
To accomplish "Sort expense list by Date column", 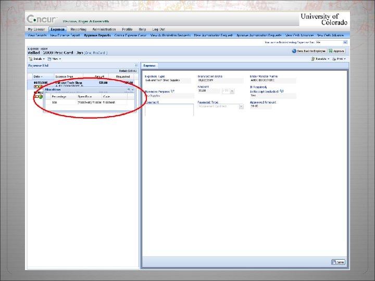I will click(43, 76).
